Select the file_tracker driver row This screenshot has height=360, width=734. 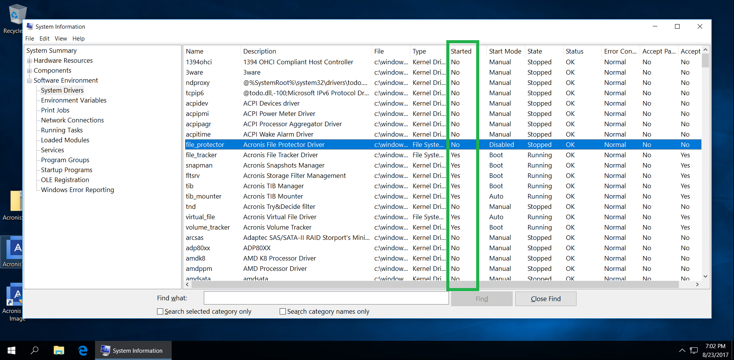(x=443, y=155)
